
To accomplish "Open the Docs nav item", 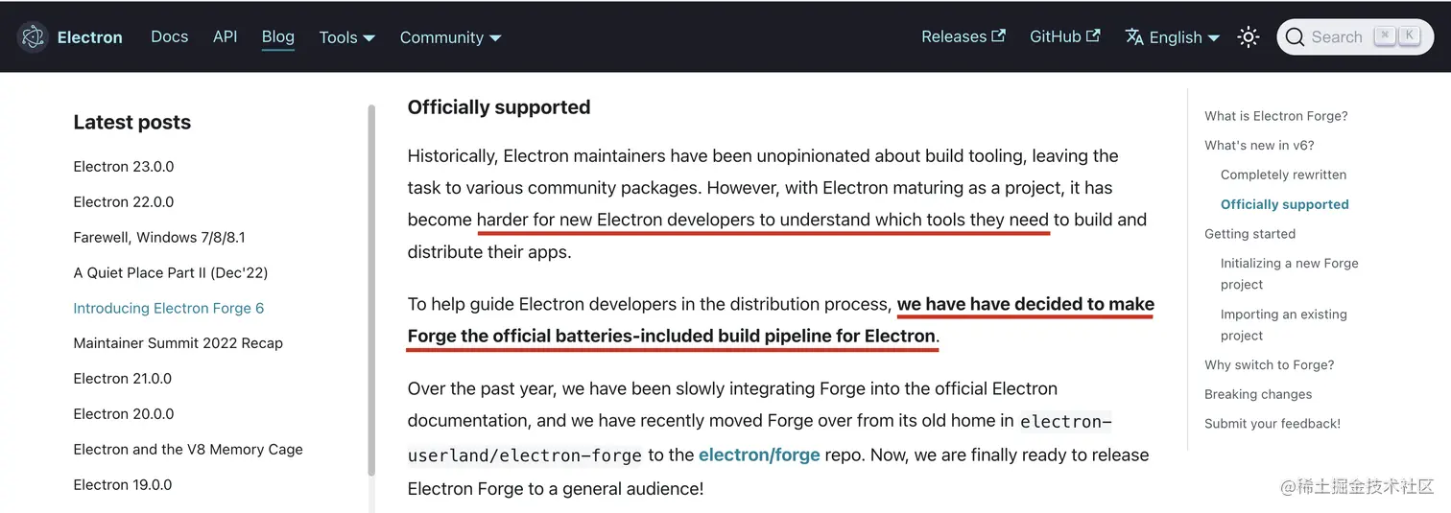I will 170,36.
